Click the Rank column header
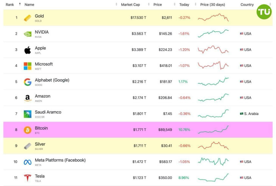The image size is (276, 186). coord(10,5)
